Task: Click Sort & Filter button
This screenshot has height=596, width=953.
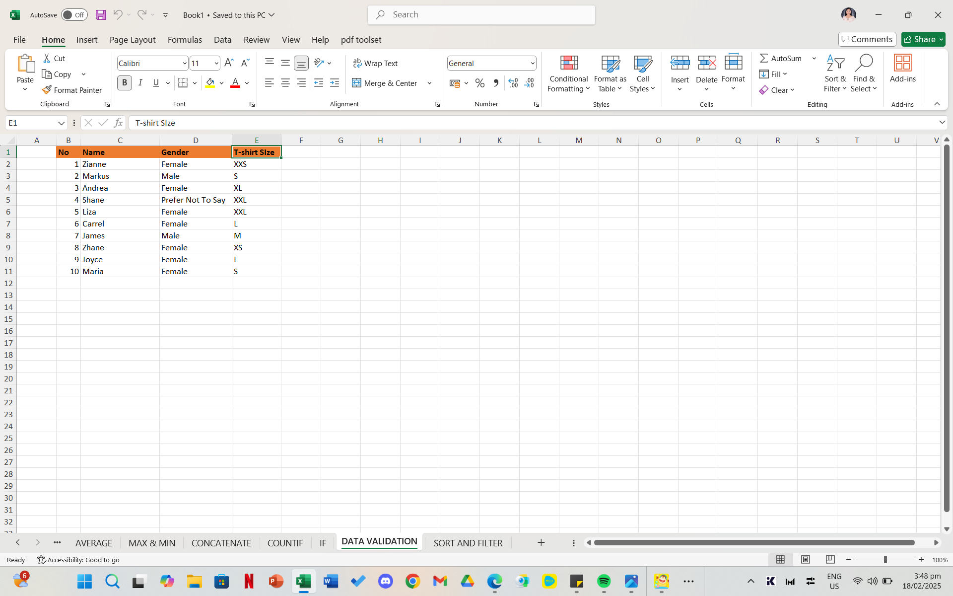Action: click(835, 73)
